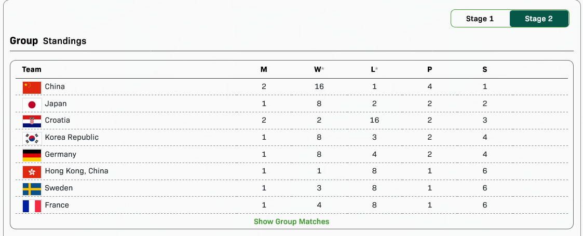Expand Show Group Matches
The height and width of the screenshot is (236, 583).
point(291,222)
